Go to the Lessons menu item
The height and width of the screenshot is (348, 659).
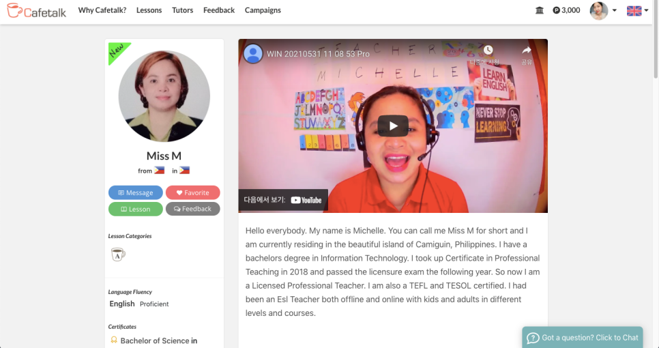tap(149, 10)
